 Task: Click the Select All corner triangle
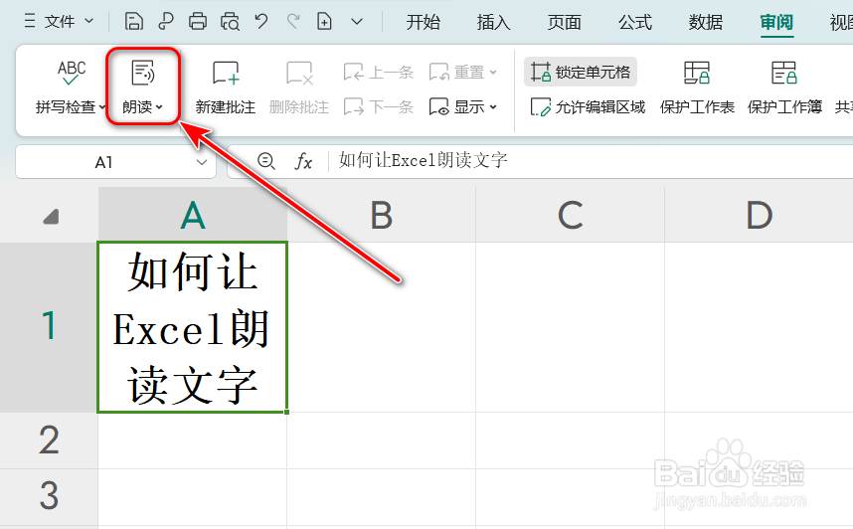tap(51, 217)
